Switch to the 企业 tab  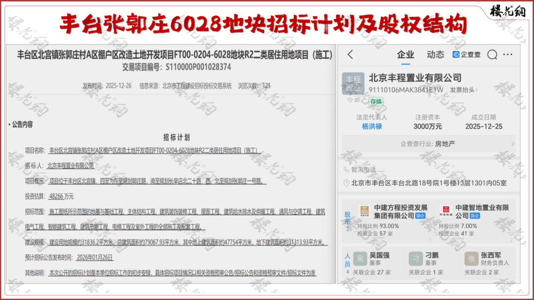405,55
